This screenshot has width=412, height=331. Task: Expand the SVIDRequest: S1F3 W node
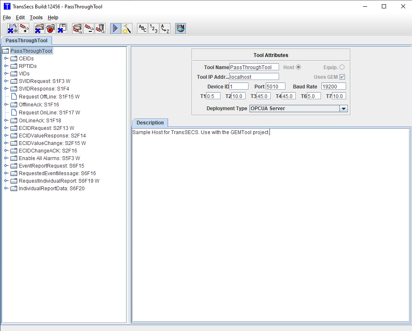[x=6, y=81]
